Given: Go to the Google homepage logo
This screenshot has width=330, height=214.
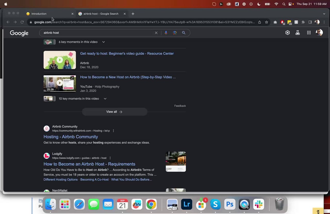Looking at the screenshot, I should [19, 33].
